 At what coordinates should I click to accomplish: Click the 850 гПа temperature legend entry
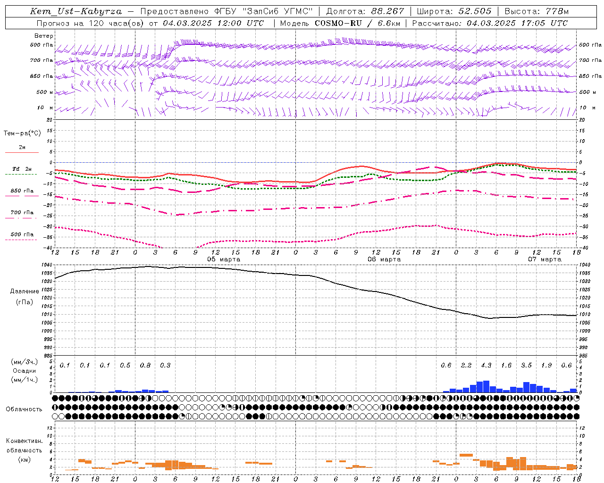(x=22, y=191)
